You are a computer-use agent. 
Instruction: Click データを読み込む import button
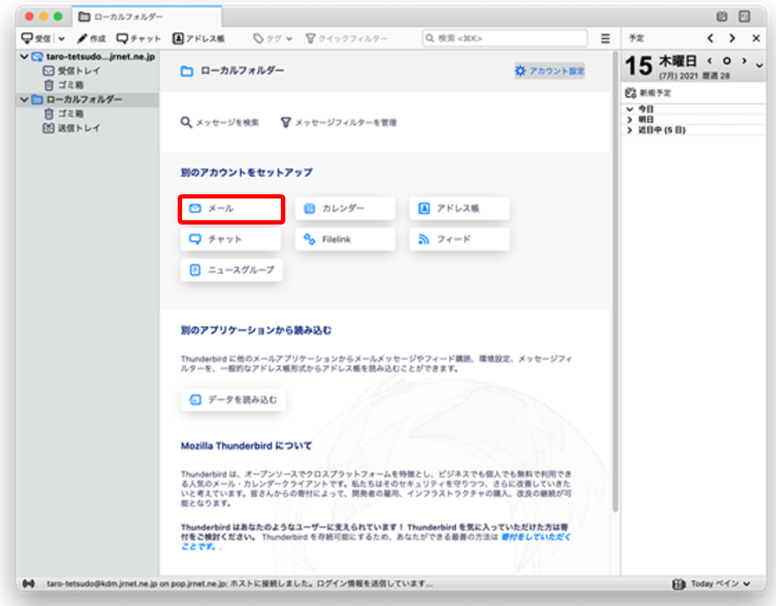click(233, 400)
